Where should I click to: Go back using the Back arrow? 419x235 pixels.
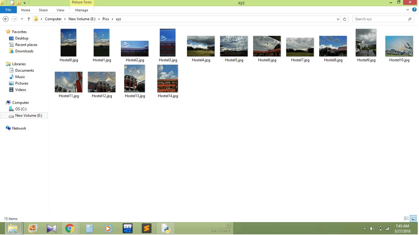(6, 19)
